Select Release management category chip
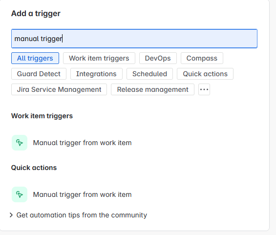 coord(152,89)
